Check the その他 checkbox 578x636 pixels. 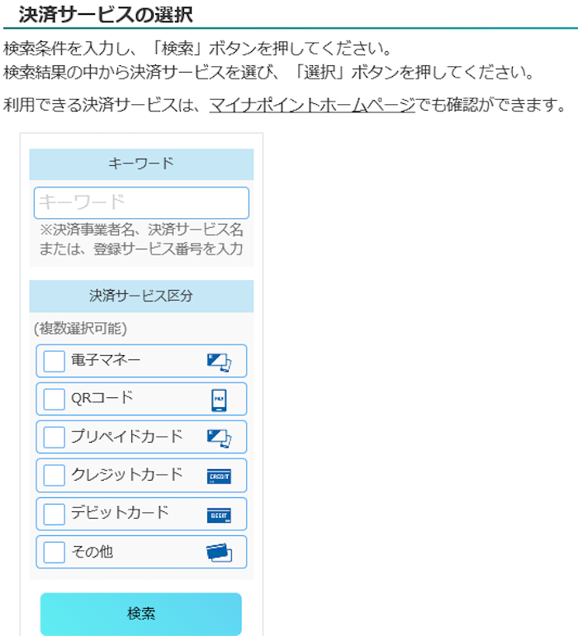click(54, 552)
